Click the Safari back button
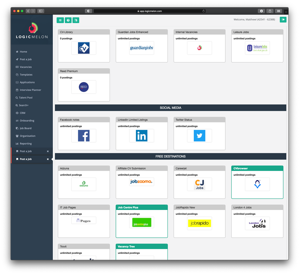Viewport: 299px width, 274px height. [28, 11]
